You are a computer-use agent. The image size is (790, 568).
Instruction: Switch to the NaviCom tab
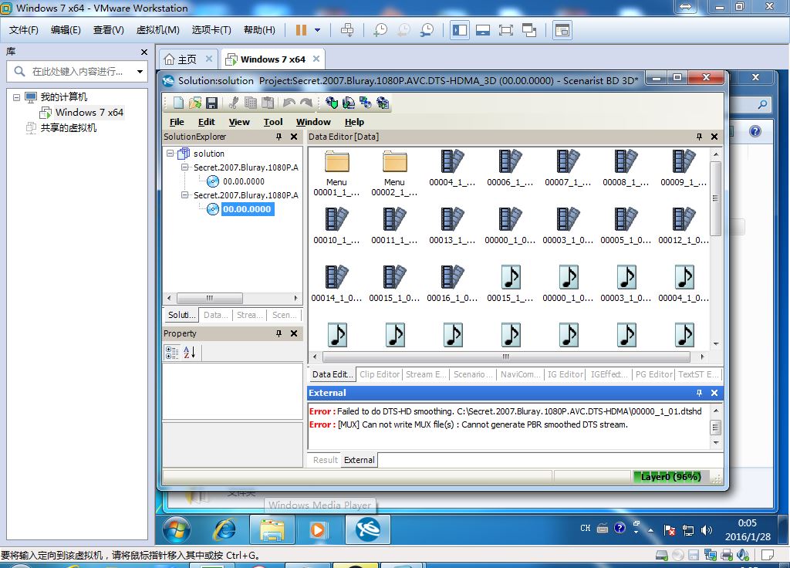click(520, 374)
